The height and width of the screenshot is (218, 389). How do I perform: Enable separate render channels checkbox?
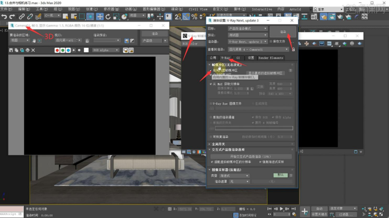[211, 117]
